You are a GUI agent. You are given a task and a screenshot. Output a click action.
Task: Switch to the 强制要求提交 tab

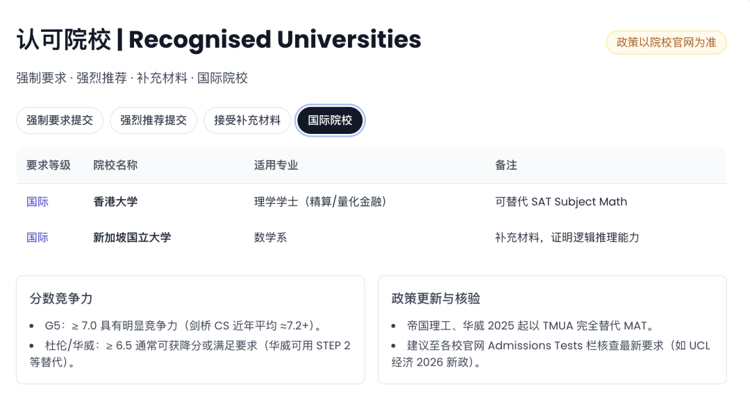59,120
